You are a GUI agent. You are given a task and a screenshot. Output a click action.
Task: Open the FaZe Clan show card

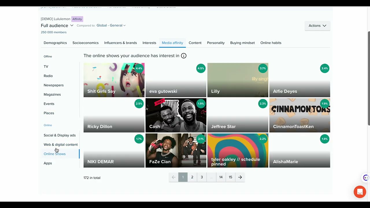[176, 151]
